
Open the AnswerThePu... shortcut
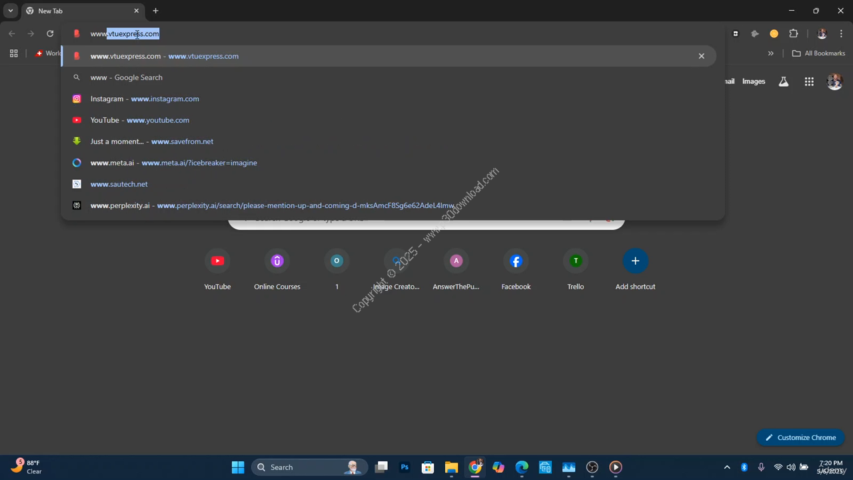pyautogui.click(x=456, y=269)
